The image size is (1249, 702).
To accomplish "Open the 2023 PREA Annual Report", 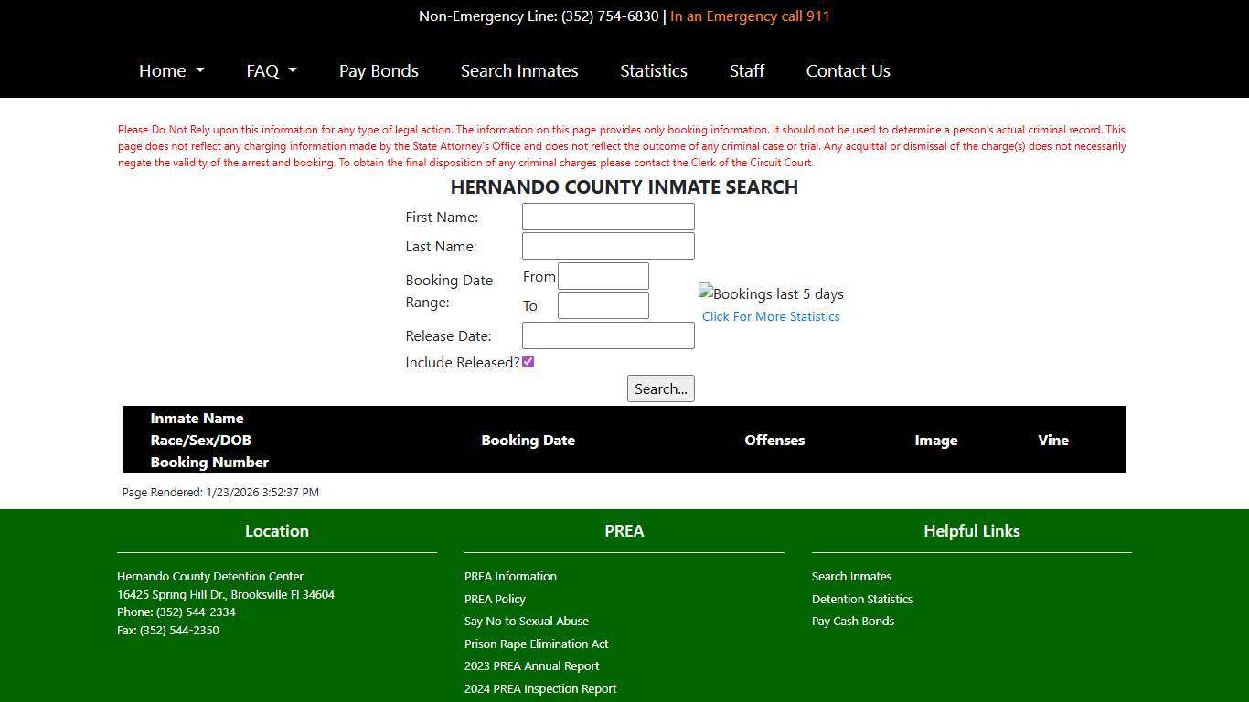I will 531,665.
